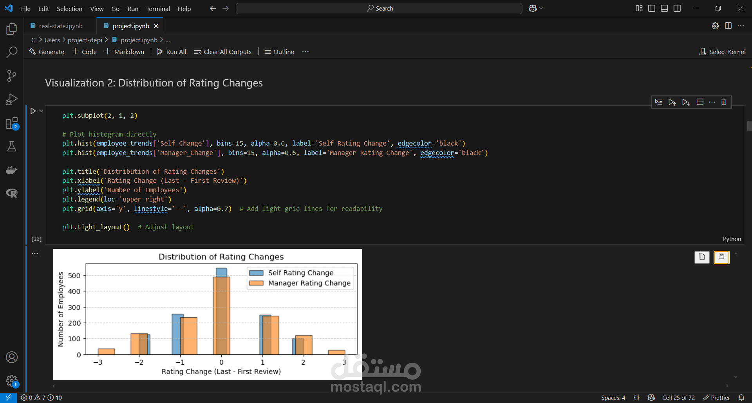Viewport: 752px width, 403px height.
Task: Click Select Kernel
Action: 722,52
